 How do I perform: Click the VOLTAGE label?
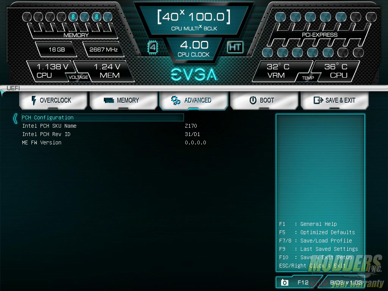click(78, 77)
